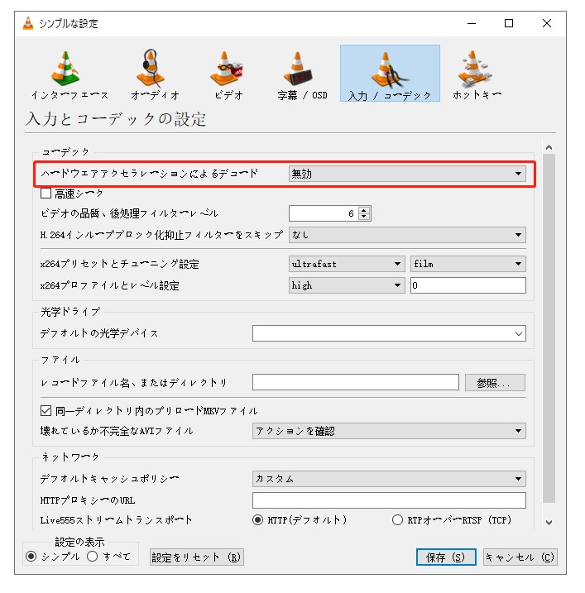585x593 pixels.
Task: Click the post-processing level value field
Action: coord(324,213)
